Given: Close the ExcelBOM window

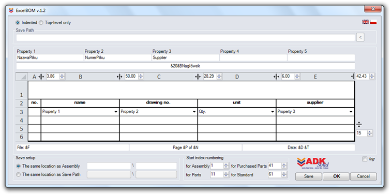Looking at the screenshot, I should (x=373, y=9).
